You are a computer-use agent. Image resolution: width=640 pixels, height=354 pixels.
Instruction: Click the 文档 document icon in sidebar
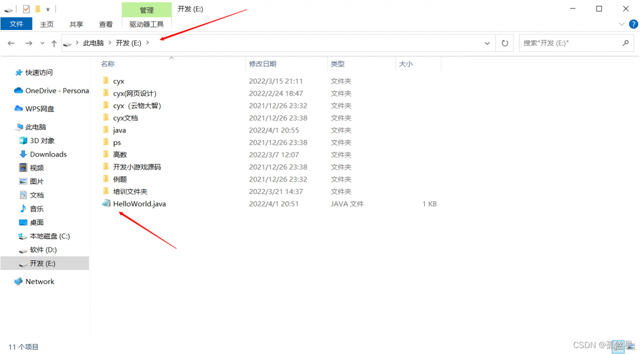click(x=23, y=194)
